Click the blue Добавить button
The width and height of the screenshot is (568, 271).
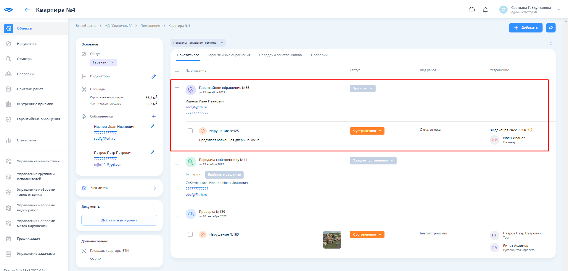(525, 28)
